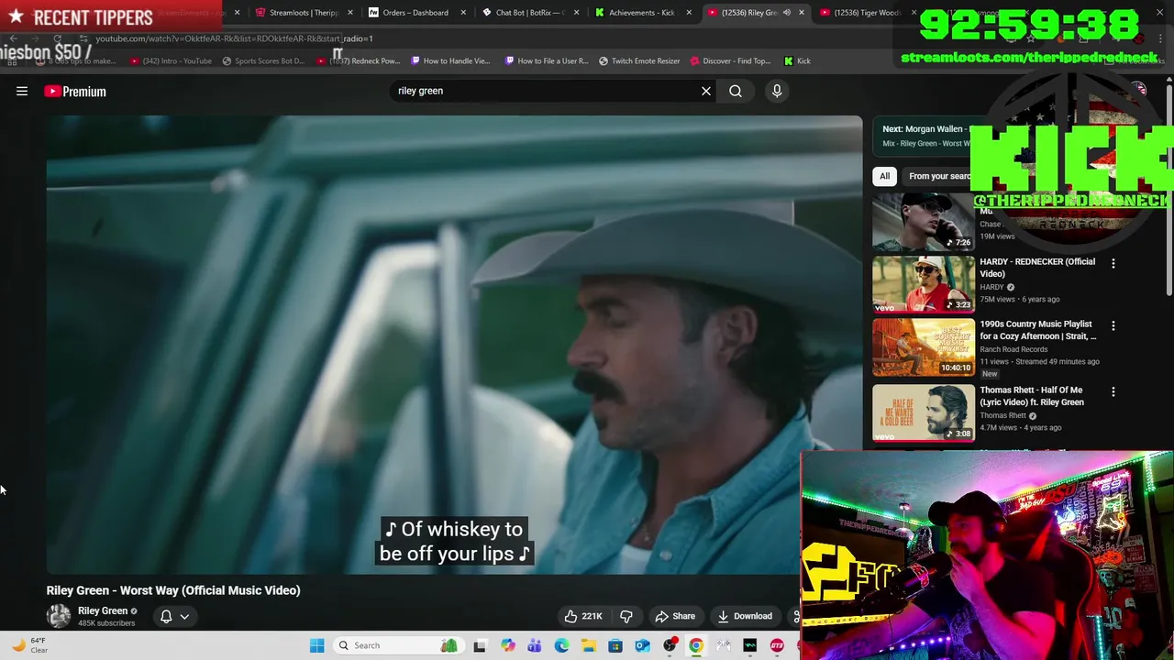The width and height of the screenshot is (1174, 660).
Task: Open Riley Green channel avatar
Action: click(59, 616)
